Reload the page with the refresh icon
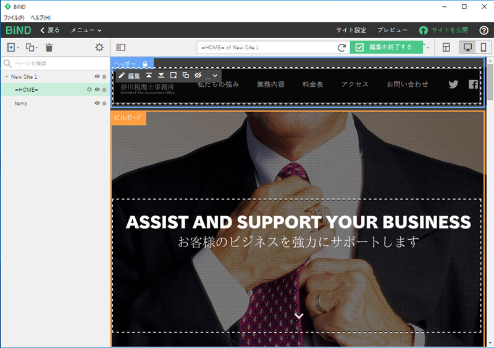This screenshot has width=494, height=348. 341,47
